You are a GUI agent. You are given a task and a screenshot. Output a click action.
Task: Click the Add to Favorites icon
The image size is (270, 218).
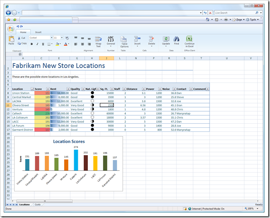coord(15,20)
